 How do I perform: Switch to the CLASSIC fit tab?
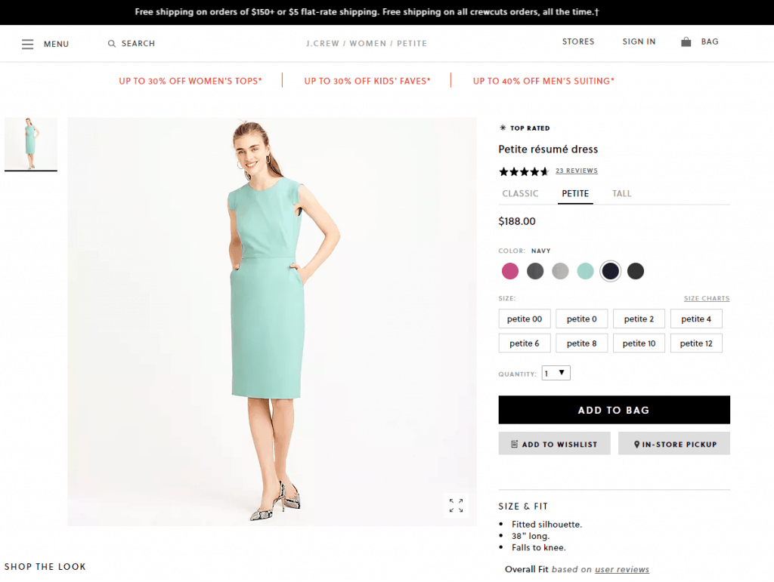520,193
